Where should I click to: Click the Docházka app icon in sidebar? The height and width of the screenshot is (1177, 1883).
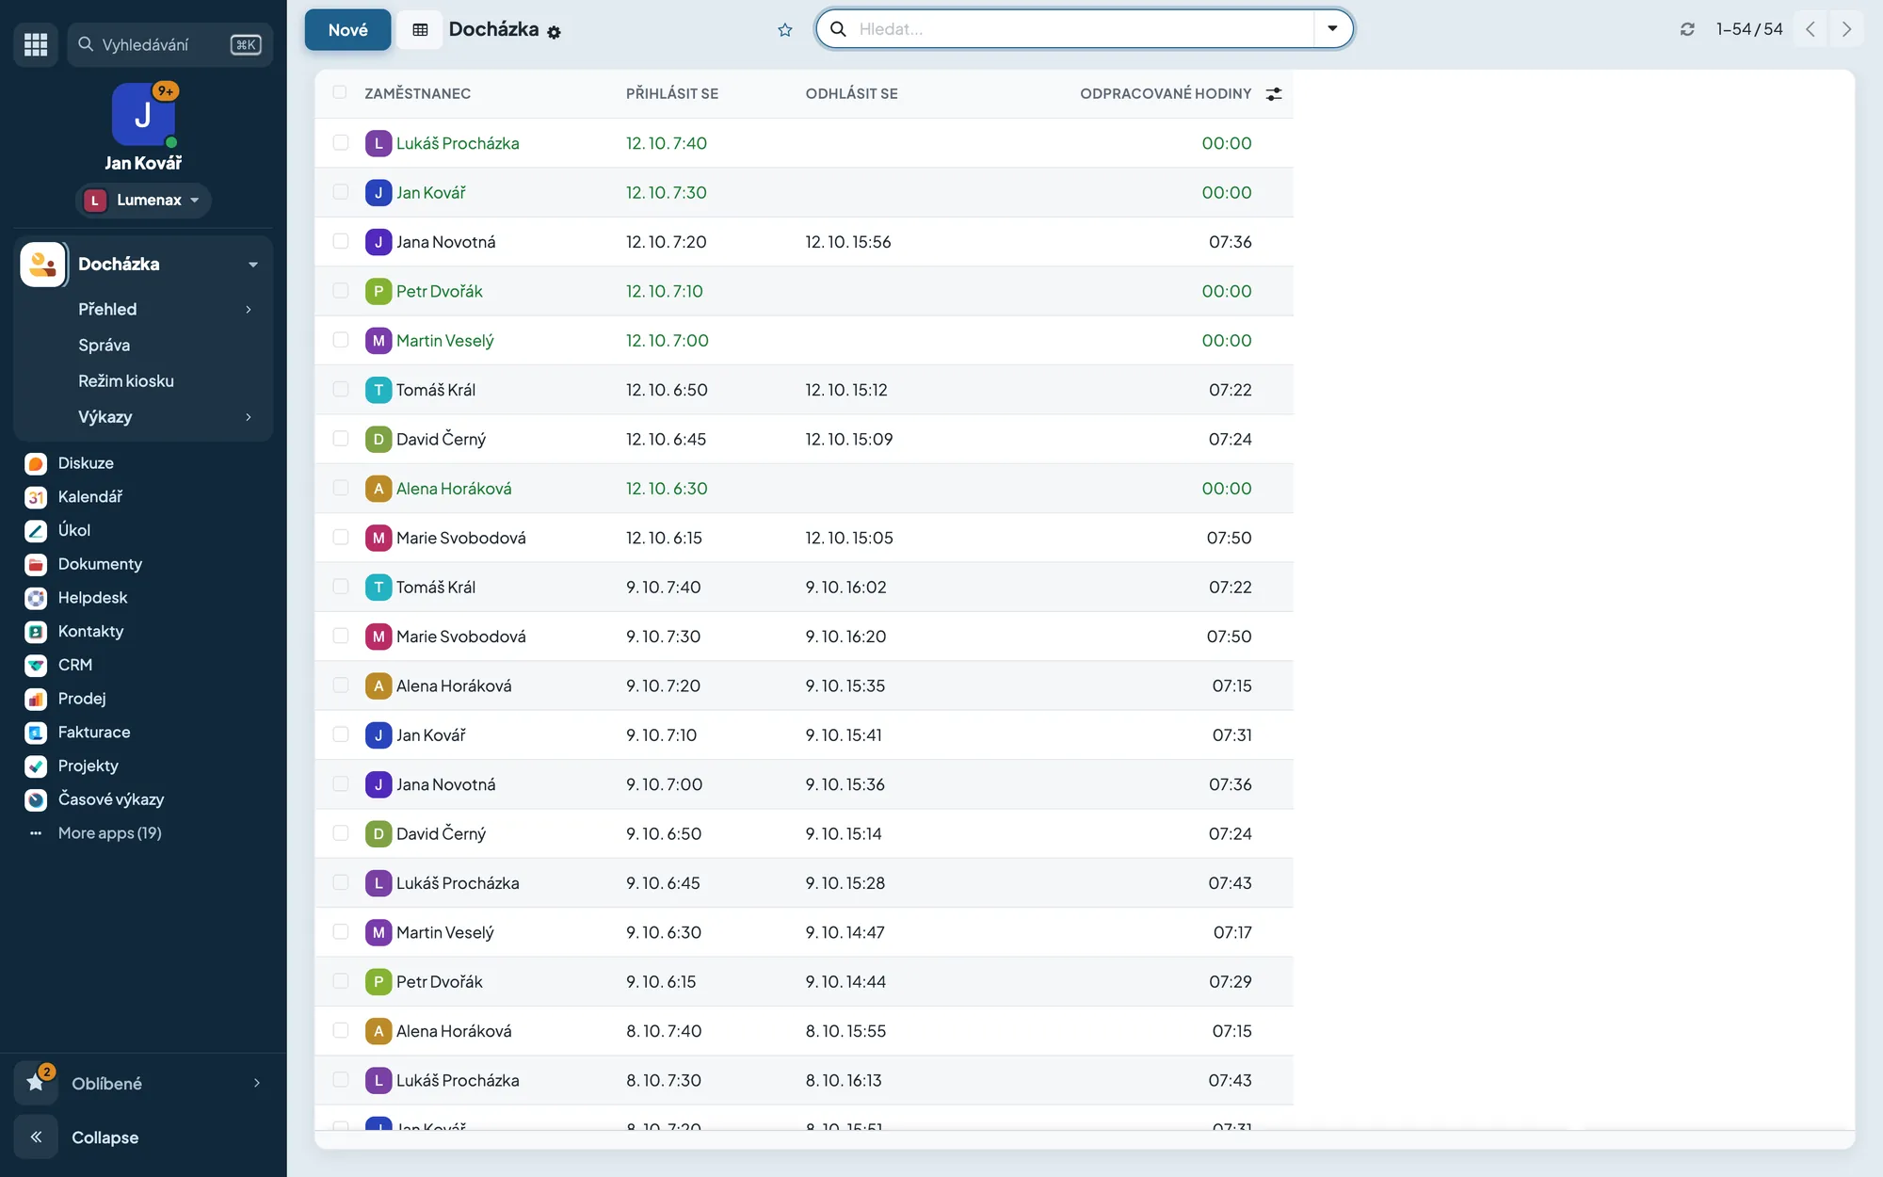point(43,265)
